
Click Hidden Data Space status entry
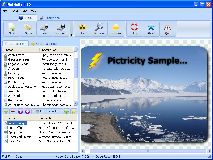(72, 157)
